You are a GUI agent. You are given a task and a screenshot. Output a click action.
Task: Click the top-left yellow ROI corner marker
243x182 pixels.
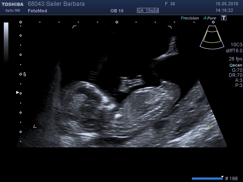(74, 27)
